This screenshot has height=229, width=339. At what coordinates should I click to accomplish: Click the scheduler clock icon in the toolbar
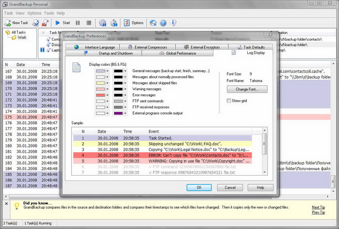(x=114, y=23)
